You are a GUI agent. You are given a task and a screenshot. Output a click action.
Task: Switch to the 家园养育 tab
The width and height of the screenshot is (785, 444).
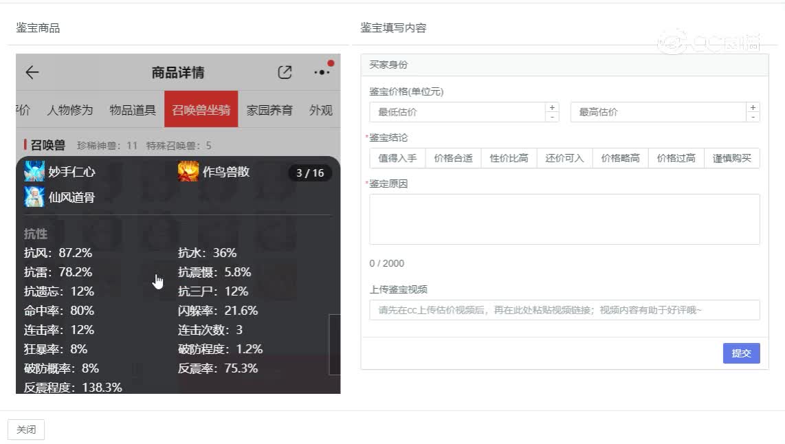point(269,110)
